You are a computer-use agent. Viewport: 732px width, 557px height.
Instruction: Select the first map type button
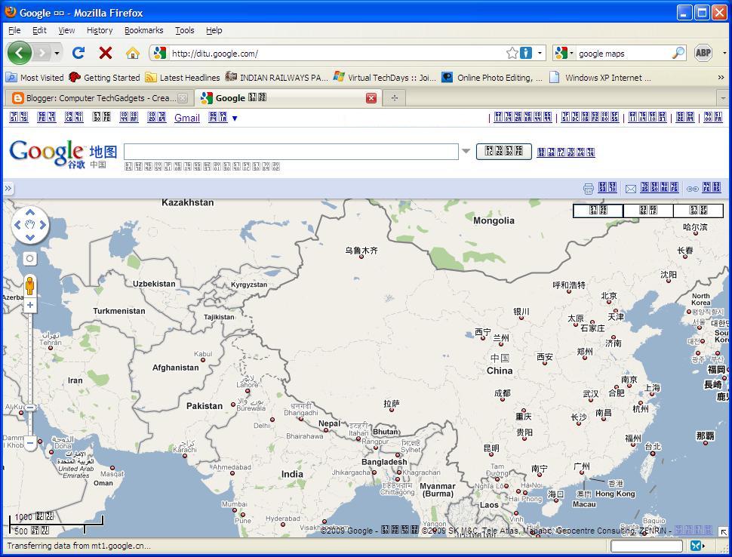(x=598, y=211)
